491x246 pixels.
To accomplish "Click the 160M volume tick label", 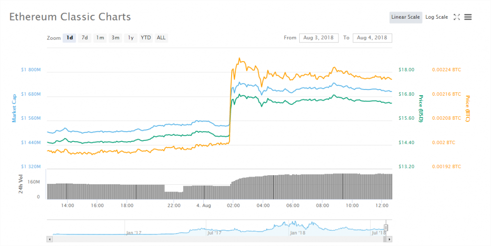I will (x=34, y=182).
